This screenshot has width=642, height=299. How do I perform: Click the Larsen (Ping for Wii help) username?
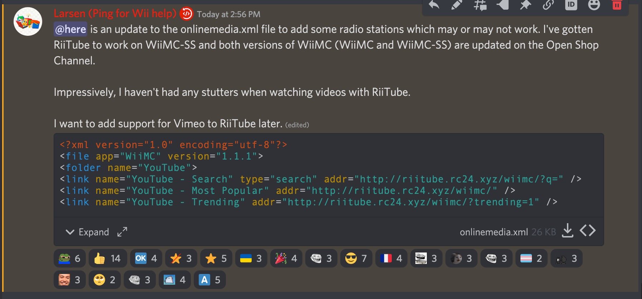[115, 14]
